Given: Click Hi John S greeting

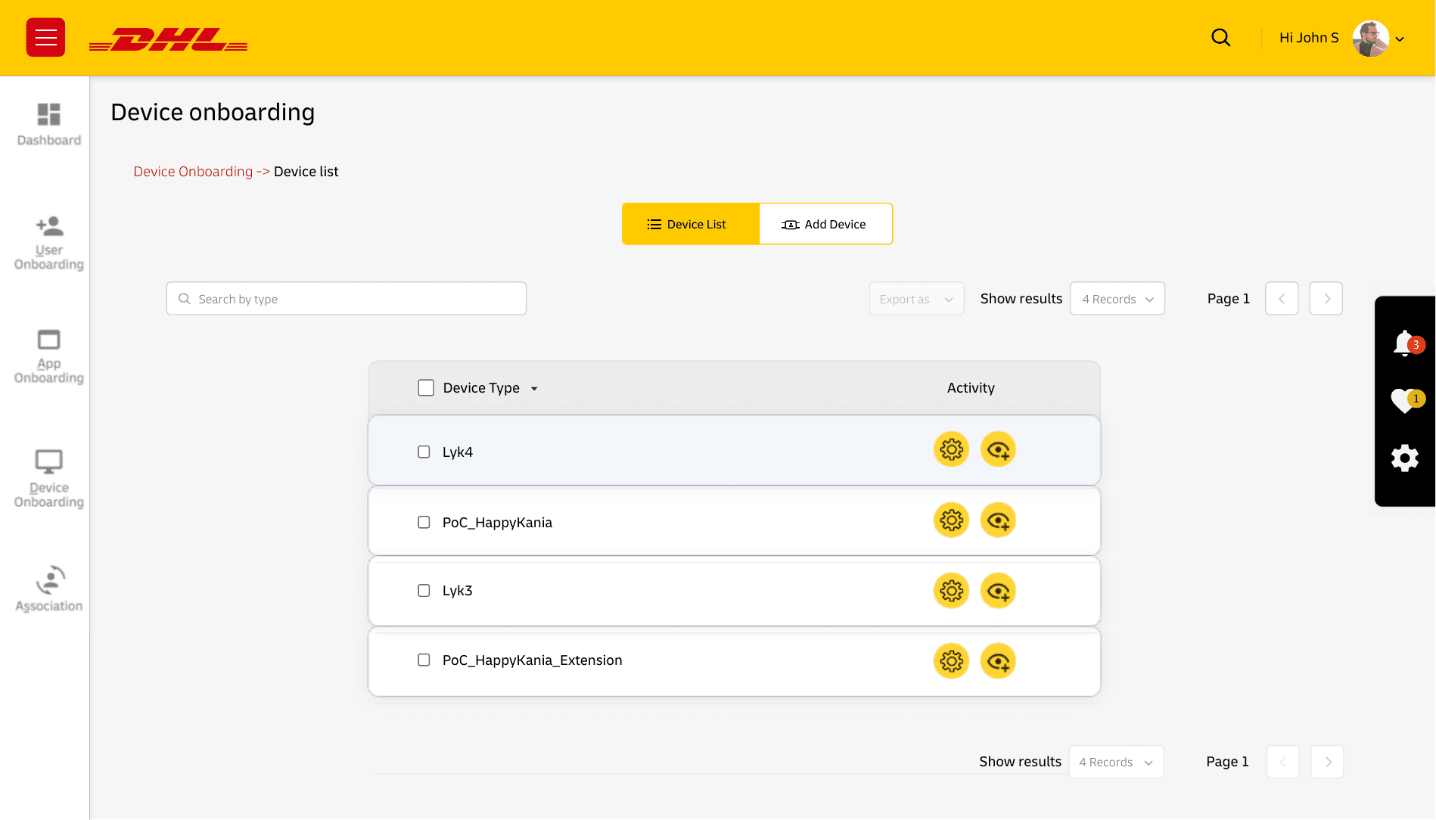Looking at the screenshot, I should click(1309, 38).
